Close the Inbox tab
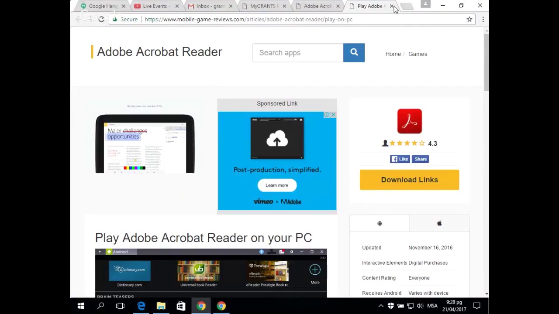Screen dimensions: 559x314 point(231,6)
